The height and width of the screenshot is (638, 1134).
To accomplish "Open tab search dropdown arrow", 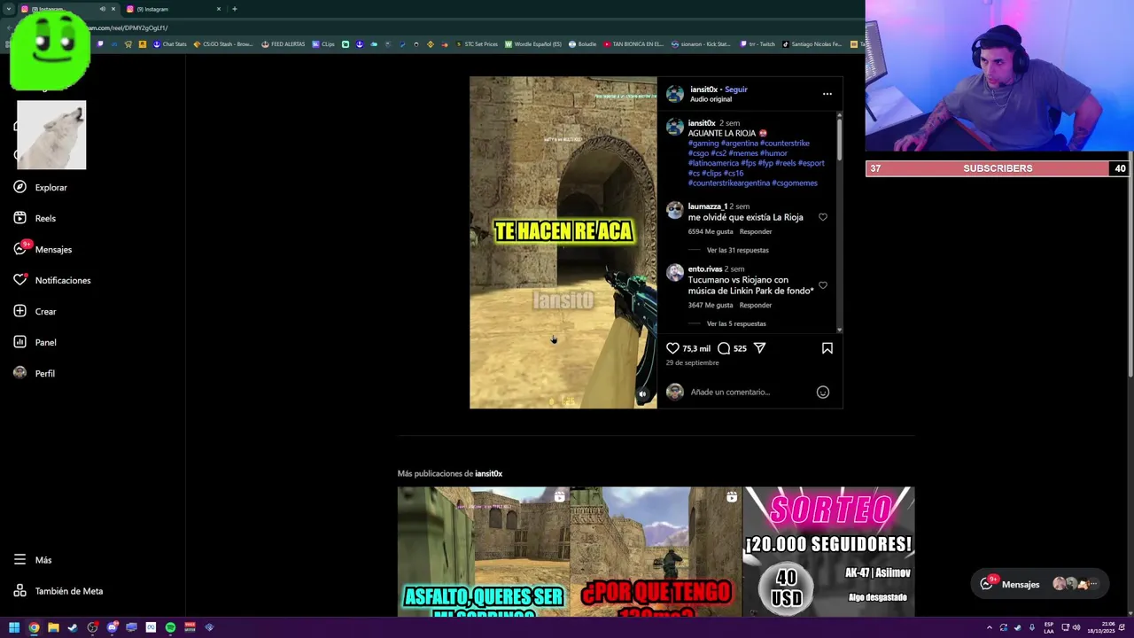I will pyautogui.click(x=7, y=9).
